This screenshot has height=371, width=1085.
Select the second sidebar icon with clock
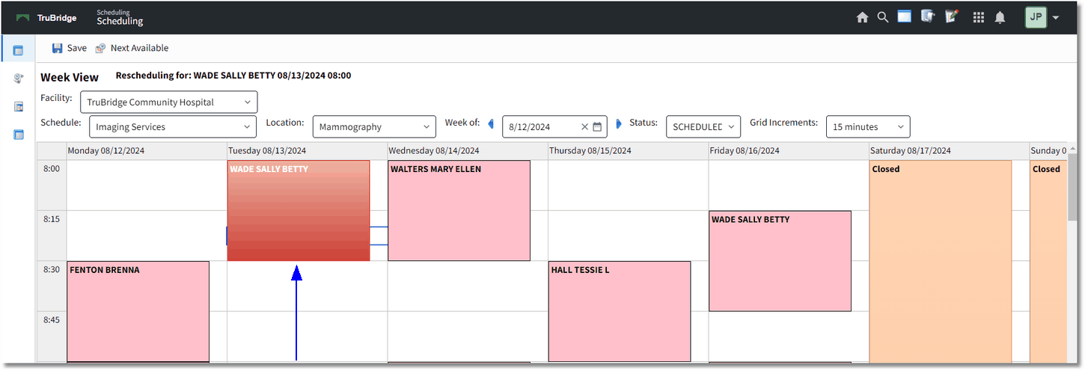pos(19,79)
